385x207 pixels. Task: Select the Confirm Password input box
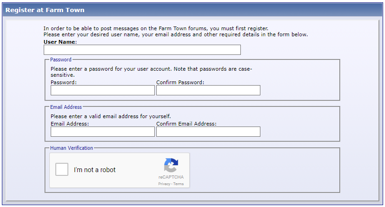coord(208,90)
